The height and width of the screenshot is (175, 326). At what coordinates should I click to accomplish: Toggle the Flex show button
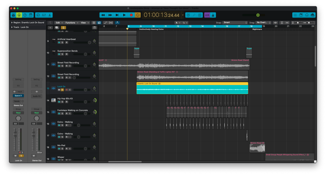[x=111, y=23]
